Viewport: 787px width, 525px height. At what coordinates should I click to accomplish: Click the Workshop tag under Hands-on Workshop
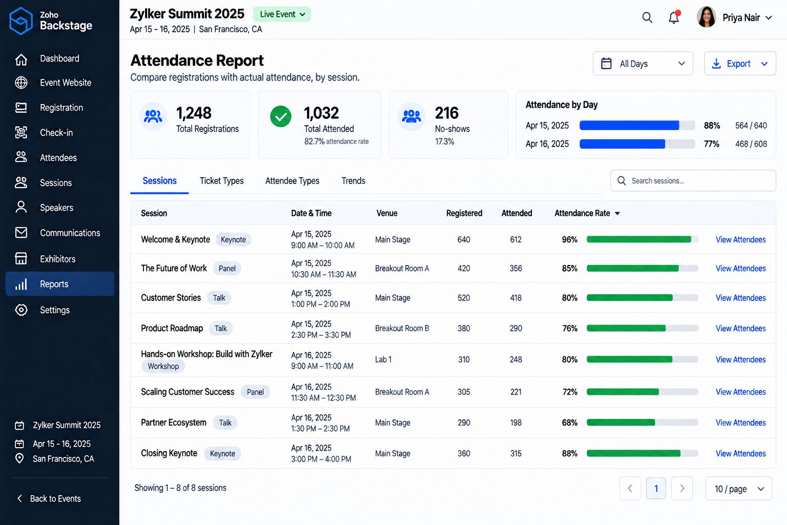163,366
